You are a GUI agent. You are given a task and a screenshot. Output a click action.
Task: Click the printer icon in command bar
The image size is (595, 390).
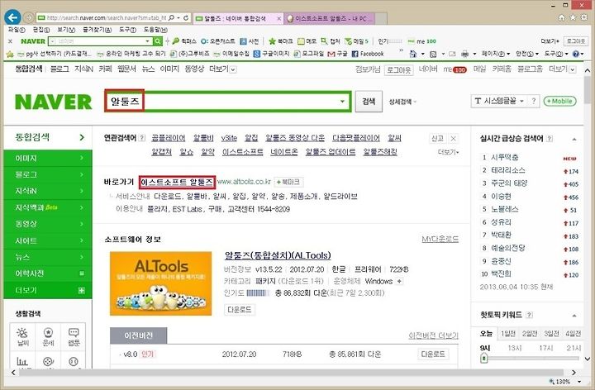(x=464, y=54)
